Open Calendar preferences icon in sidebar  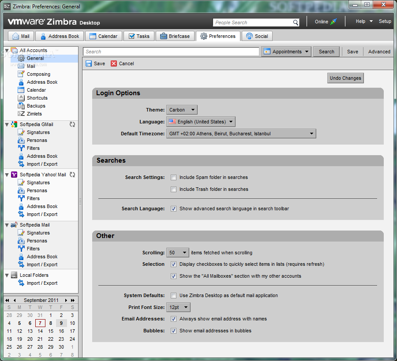pos(21,90)
